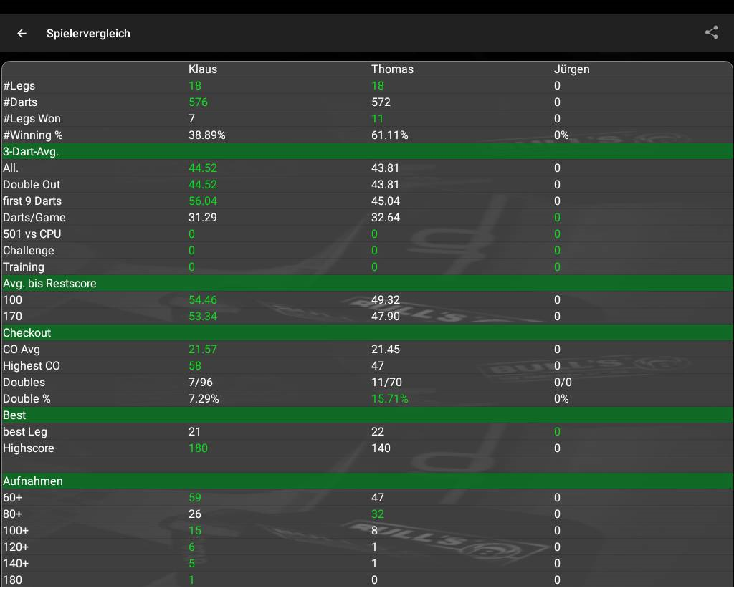Screen dimensions: 734x591
Task: Select the Klaus column header
Action: pos(203,69)
